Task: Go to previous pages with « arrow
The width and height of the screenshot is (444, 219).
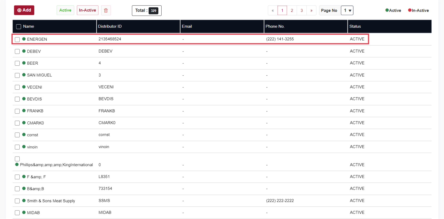Action: coord(273,10)
